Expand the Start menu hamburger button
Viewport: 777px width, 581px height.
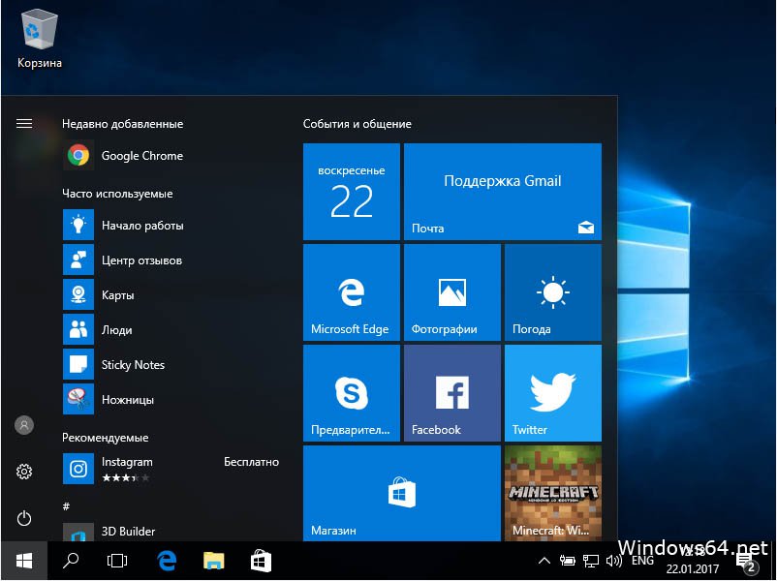24,123
